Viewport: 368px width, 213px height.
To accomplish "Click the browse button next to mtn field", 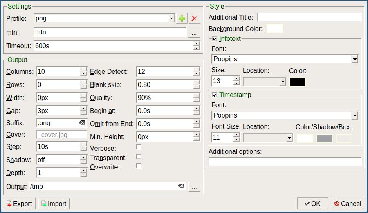I will coord(194,32).
